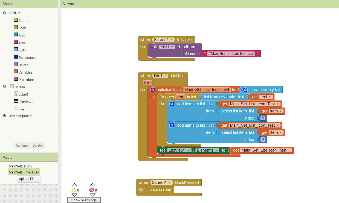Click the Control color square icon
Viewport: 339px width, 203px height.
point(16,20)
